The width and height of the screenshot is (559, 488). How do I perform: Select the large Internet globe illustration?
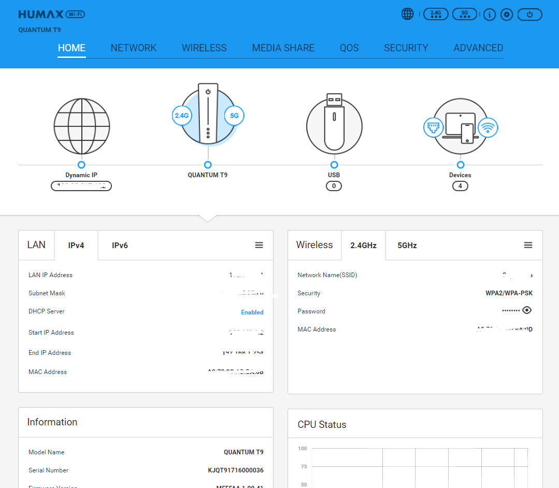point(82,126)
